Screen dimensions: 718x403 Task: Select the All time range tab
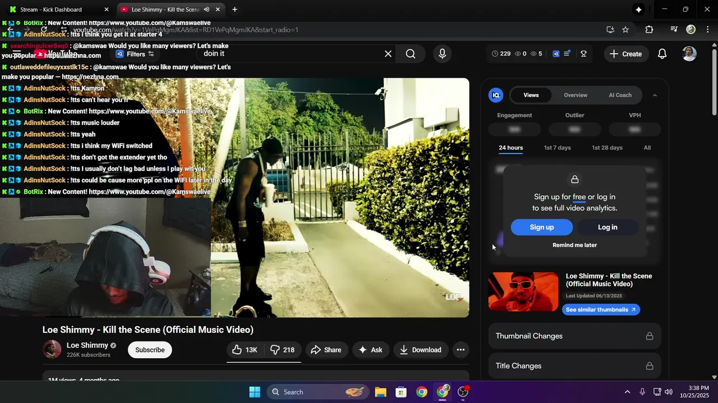[x=647, y=148]
